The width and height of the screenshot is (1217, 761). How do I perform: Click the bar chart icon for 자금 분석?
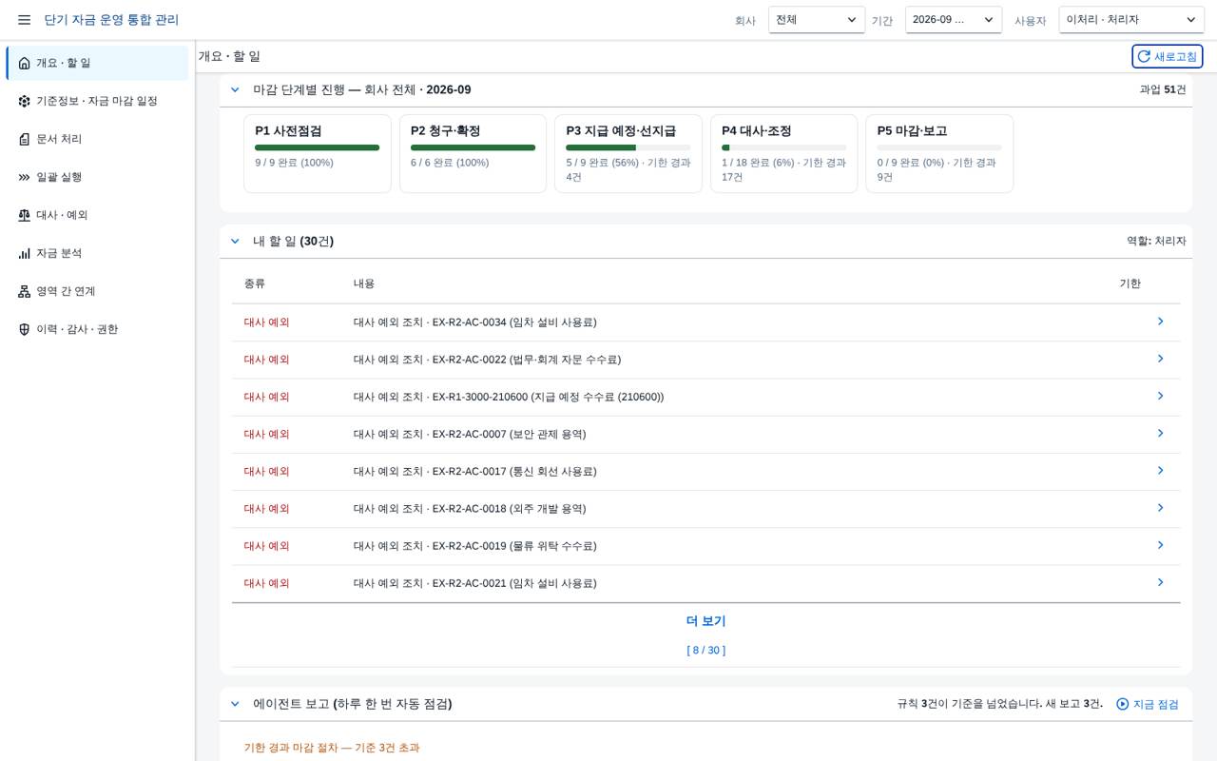coord(25,253)
